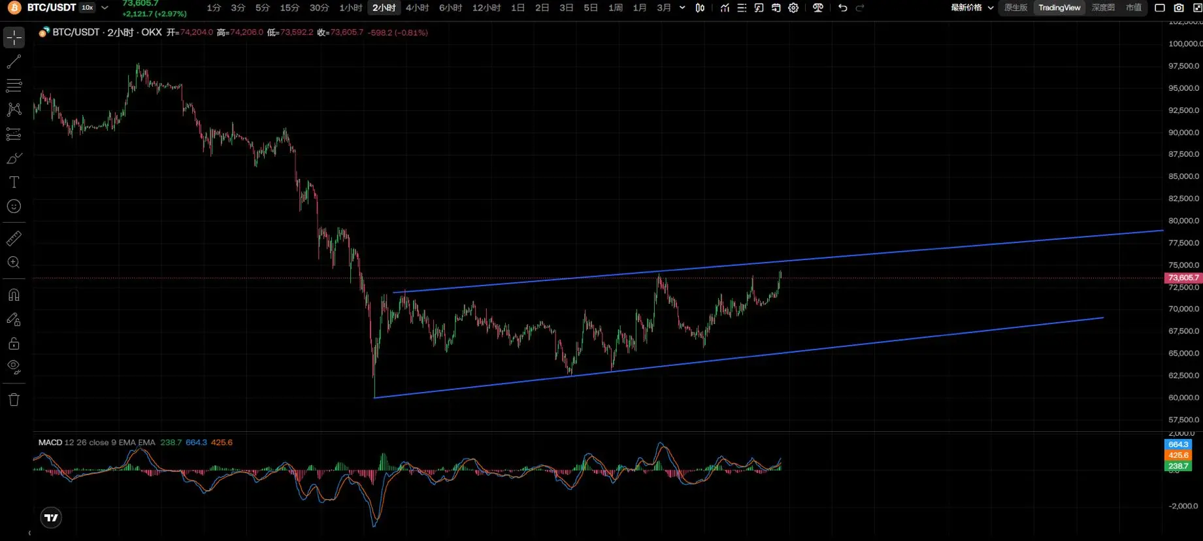
Task: Expand more timeframe options chevron
Action: 682,8
